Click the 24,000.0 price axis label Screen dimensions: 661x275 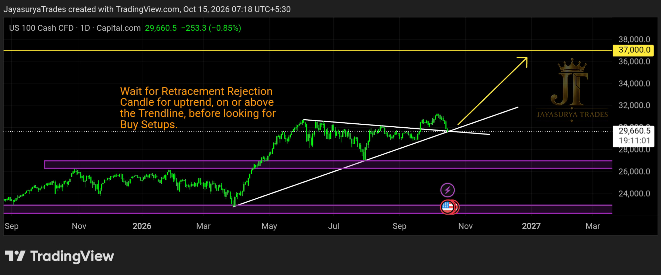pyautogui.click(x=634, y=194)
